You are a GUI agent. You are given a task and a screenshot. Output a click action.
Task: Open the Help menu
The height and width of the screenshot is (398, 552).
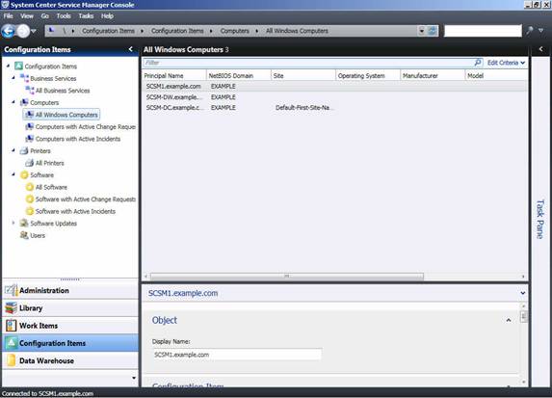click(x=107, y=15)
